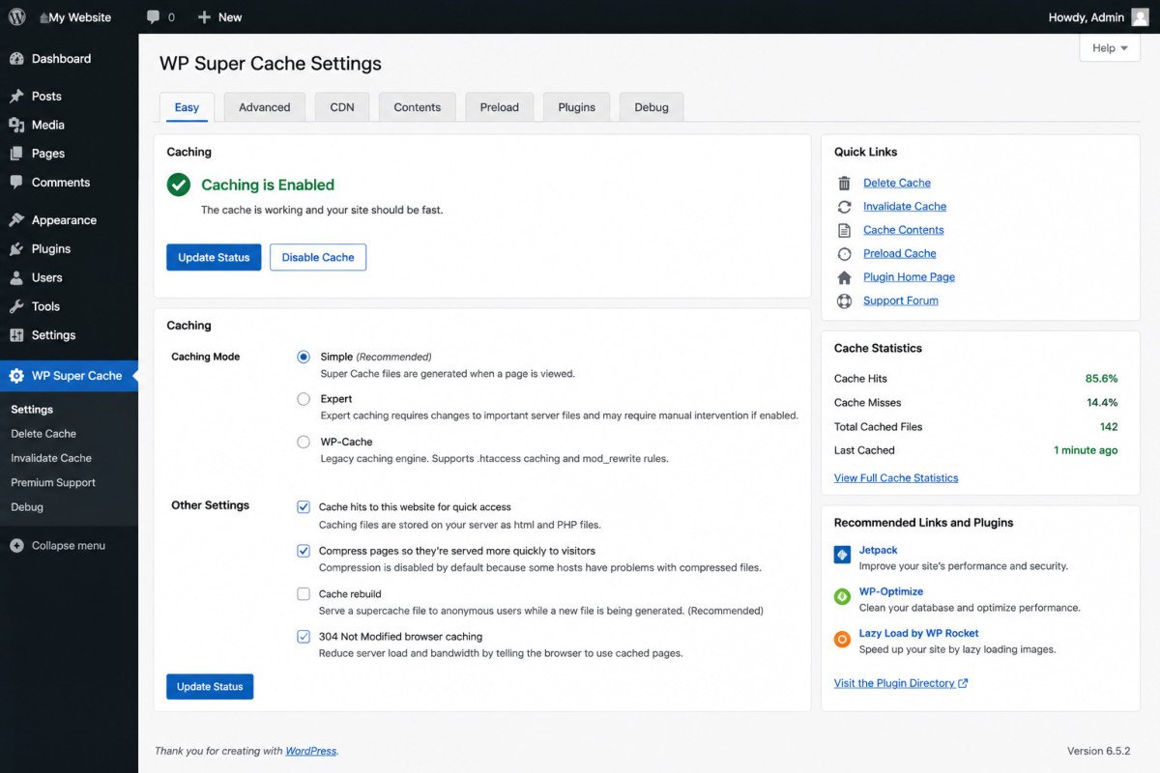1160x773 pixels.
Task: Select the Simple caching mode radio
Action: coord(304,357)
